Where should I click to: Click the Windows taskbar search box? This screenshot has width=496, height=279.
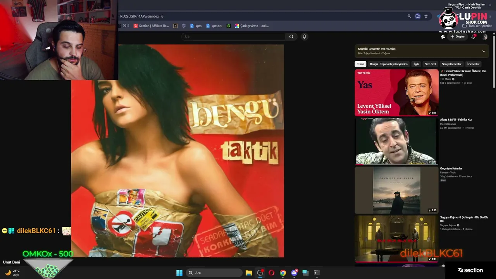(214, 273)
